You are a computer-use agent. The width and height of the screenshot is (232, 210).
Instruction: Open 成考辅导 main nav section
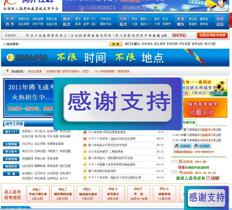point(180,21)
